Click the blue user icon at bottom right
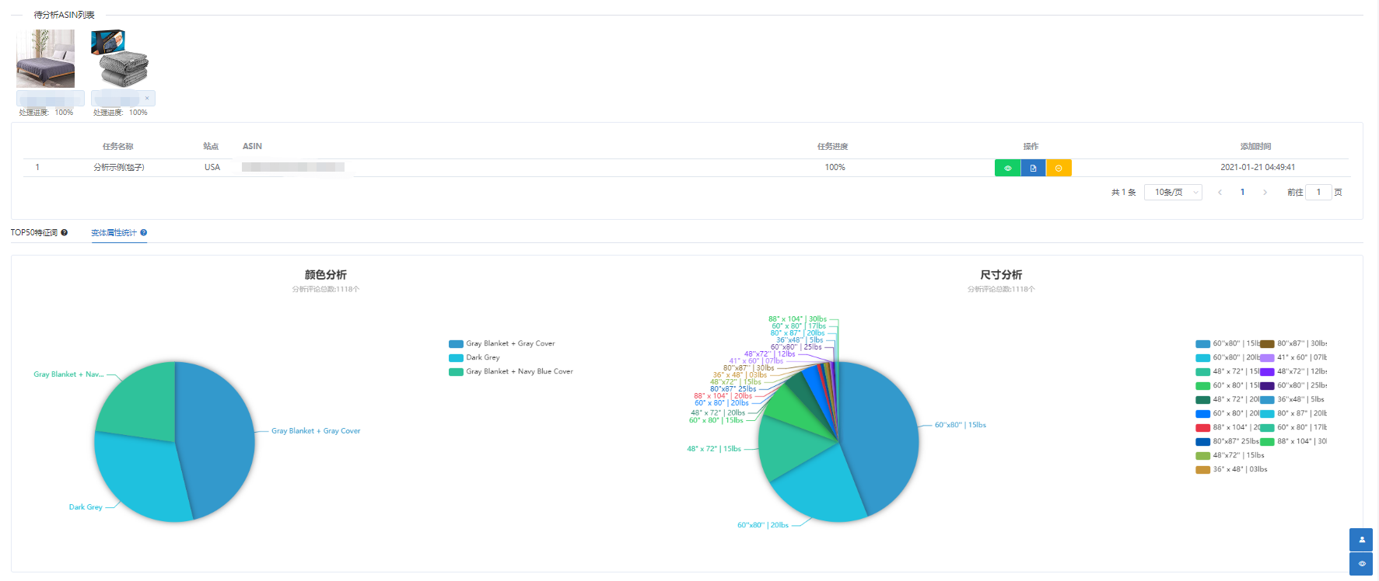Viewport: 1379px width, 581px height. click(x=1361, y=540)
